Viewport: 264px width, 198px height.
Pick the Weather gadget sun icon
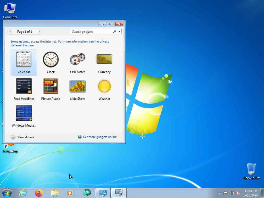[x=104, y=86]
